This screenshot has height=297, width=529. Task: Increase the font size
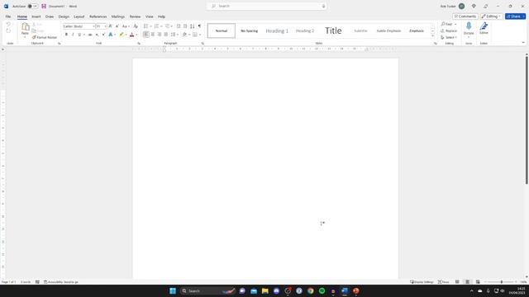tap(110, 26)
